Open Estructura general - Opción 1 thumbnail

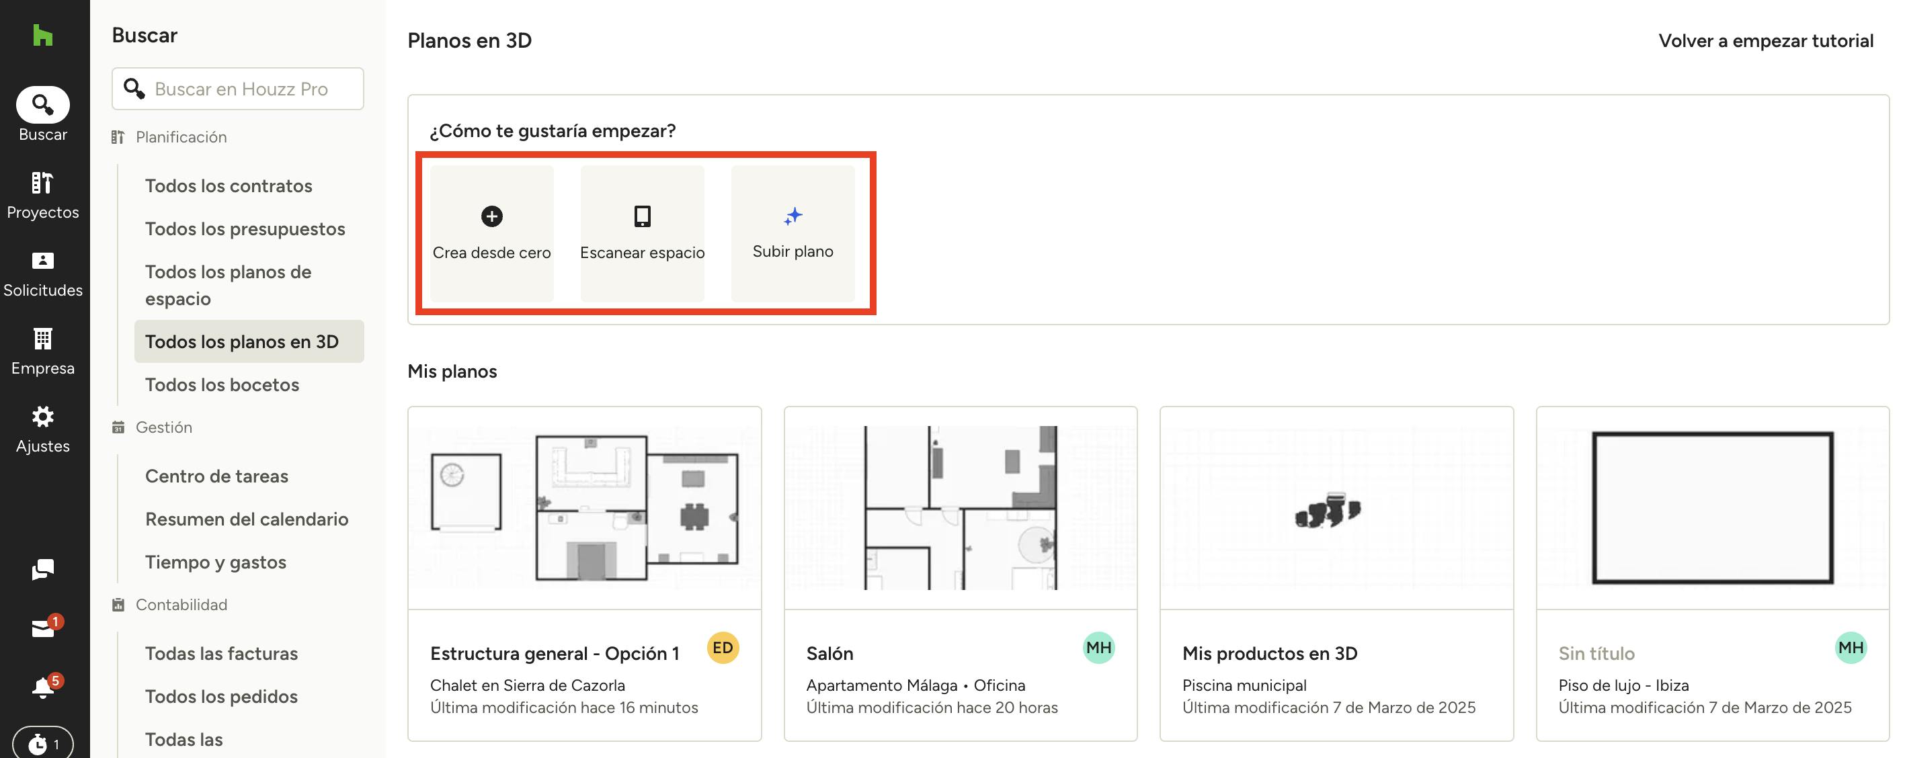[x=584, y=507]
